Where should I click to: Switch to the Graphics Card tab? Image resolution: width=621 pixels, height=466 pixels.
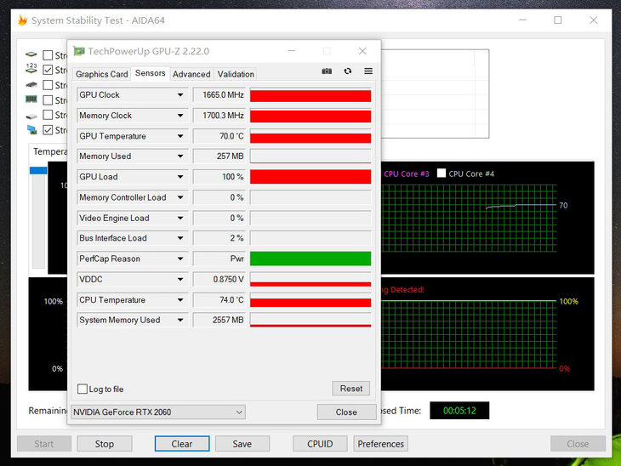coord(102,74)
